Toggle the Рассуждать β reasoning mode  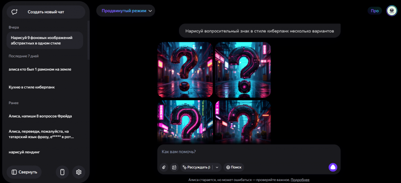(197, 167)
